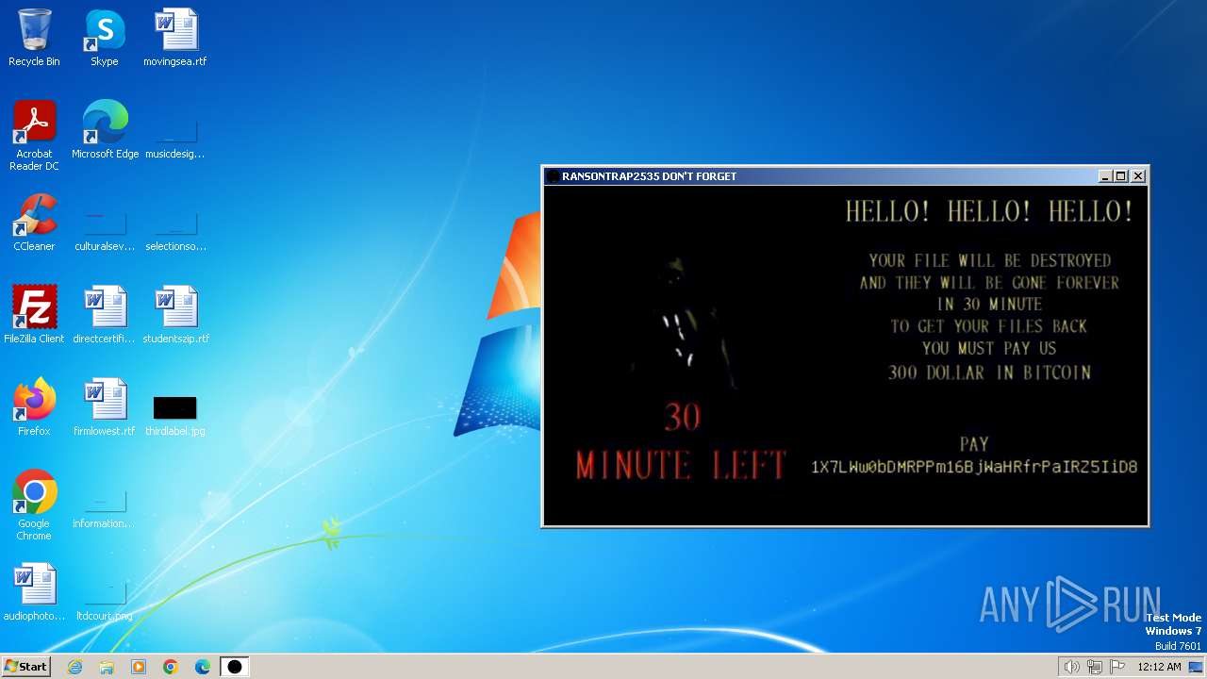1207x679 pixels.
Task: Click the network tray icon
Action: (1095, 667)
